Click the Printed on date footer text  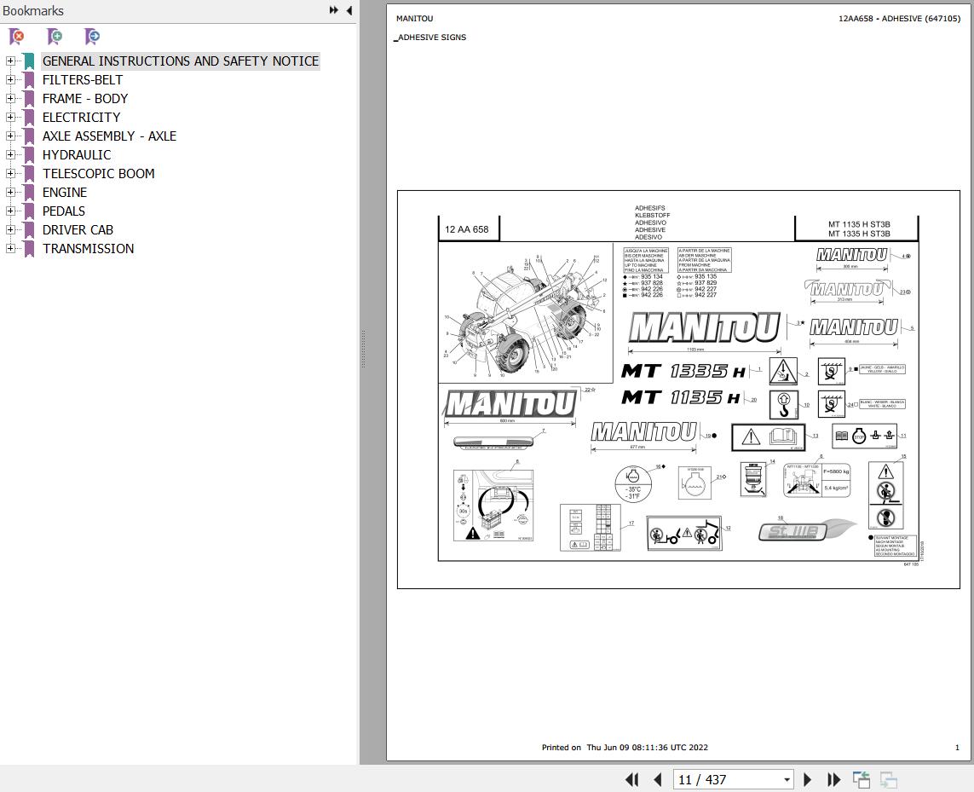(x=625, y=747)
